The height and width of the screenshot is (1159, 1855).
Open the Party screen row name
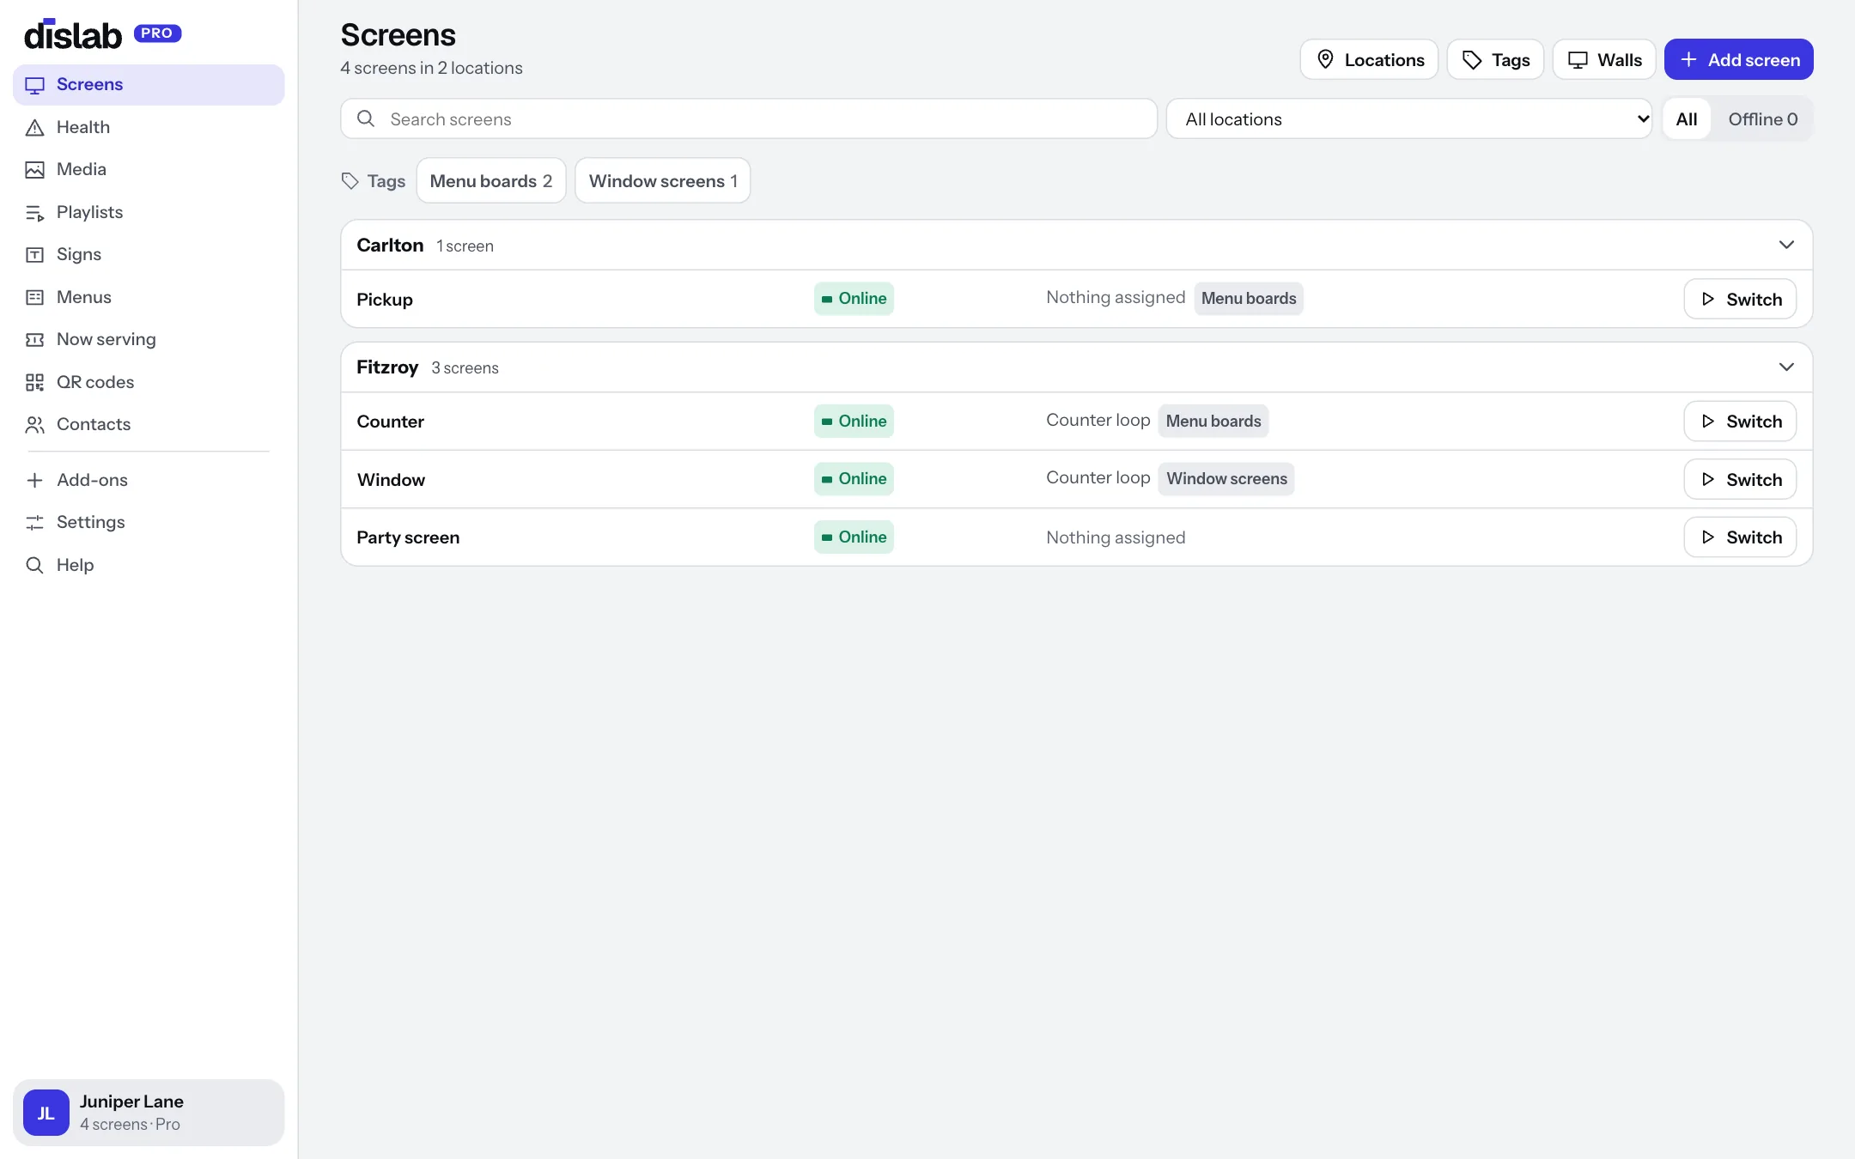tap(408, 537)
